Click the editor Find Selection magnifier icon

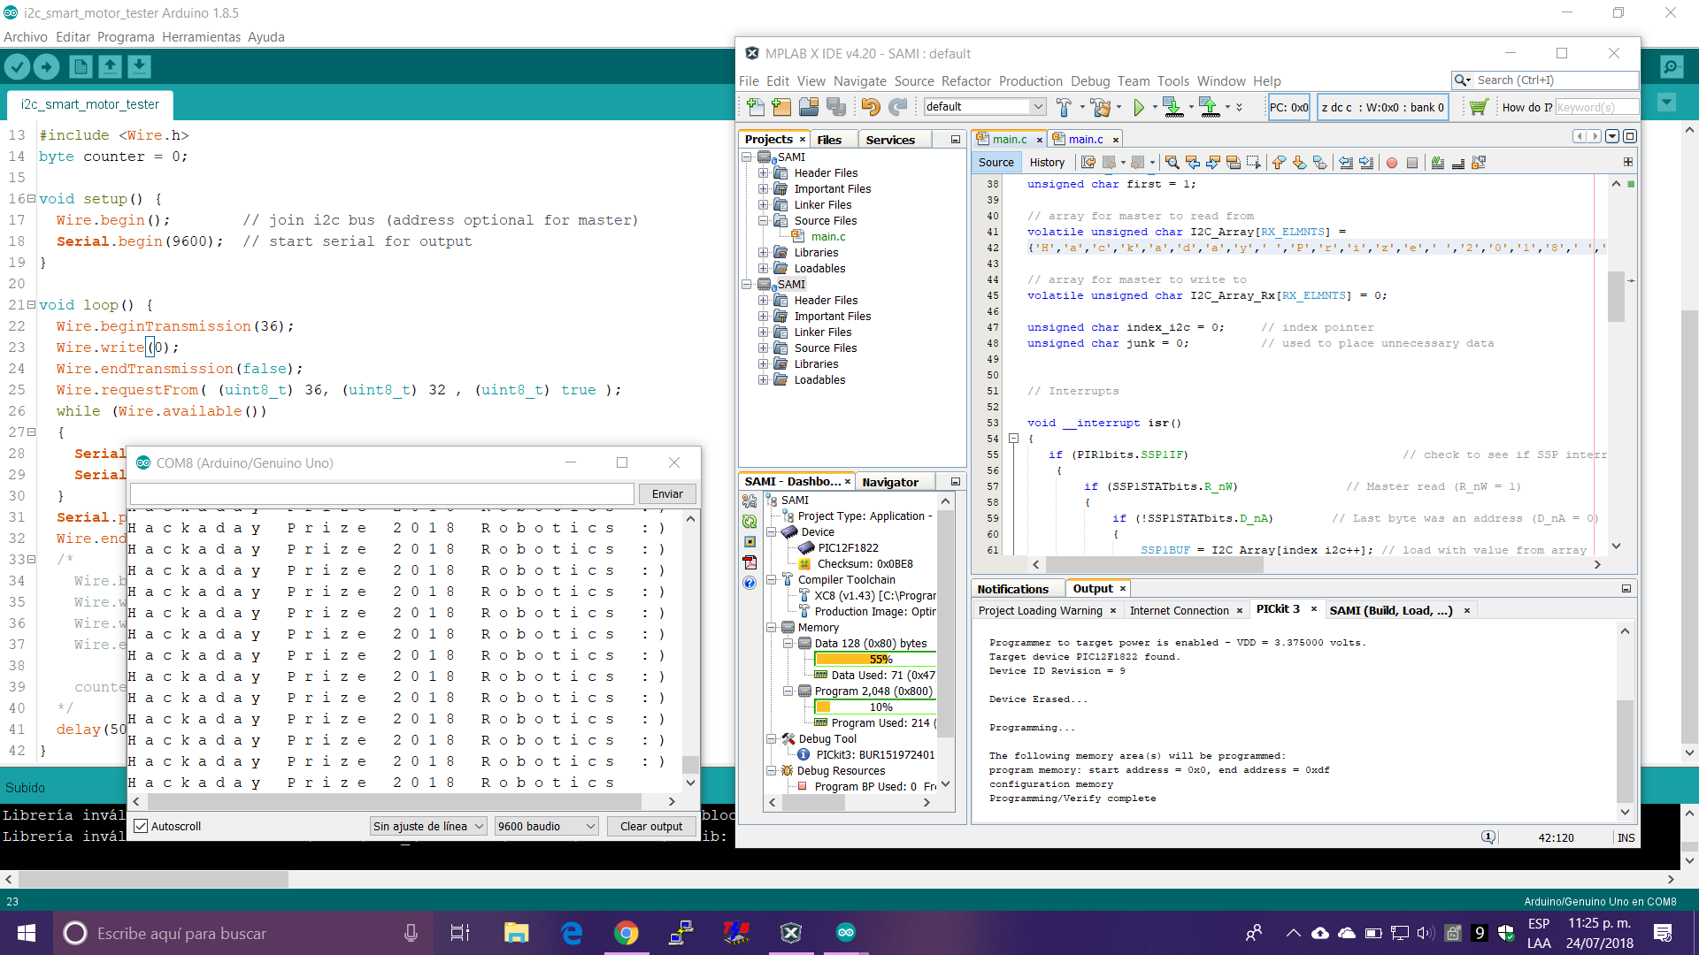coord(1172,163)
